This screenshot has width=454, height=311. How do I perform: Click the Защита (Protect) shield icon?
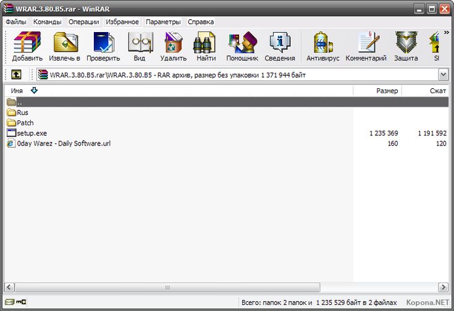[x=406, y=42]
